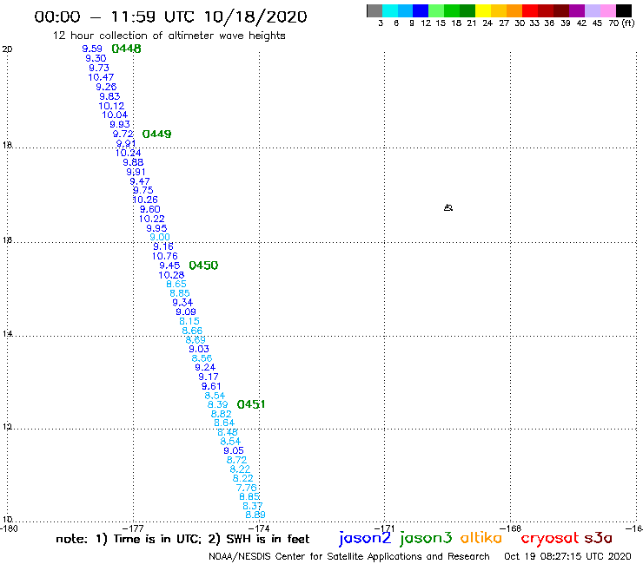Click the Oct 19 08:27:15 UTC 2020 timestamp
This screenshot has width=643, height=564.
point(567,556)
